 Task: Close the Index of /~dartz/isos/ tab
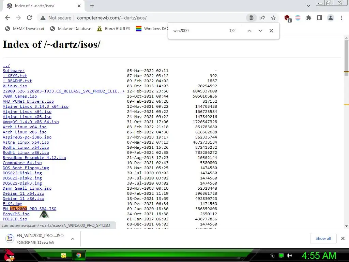(x=79, y=6)
